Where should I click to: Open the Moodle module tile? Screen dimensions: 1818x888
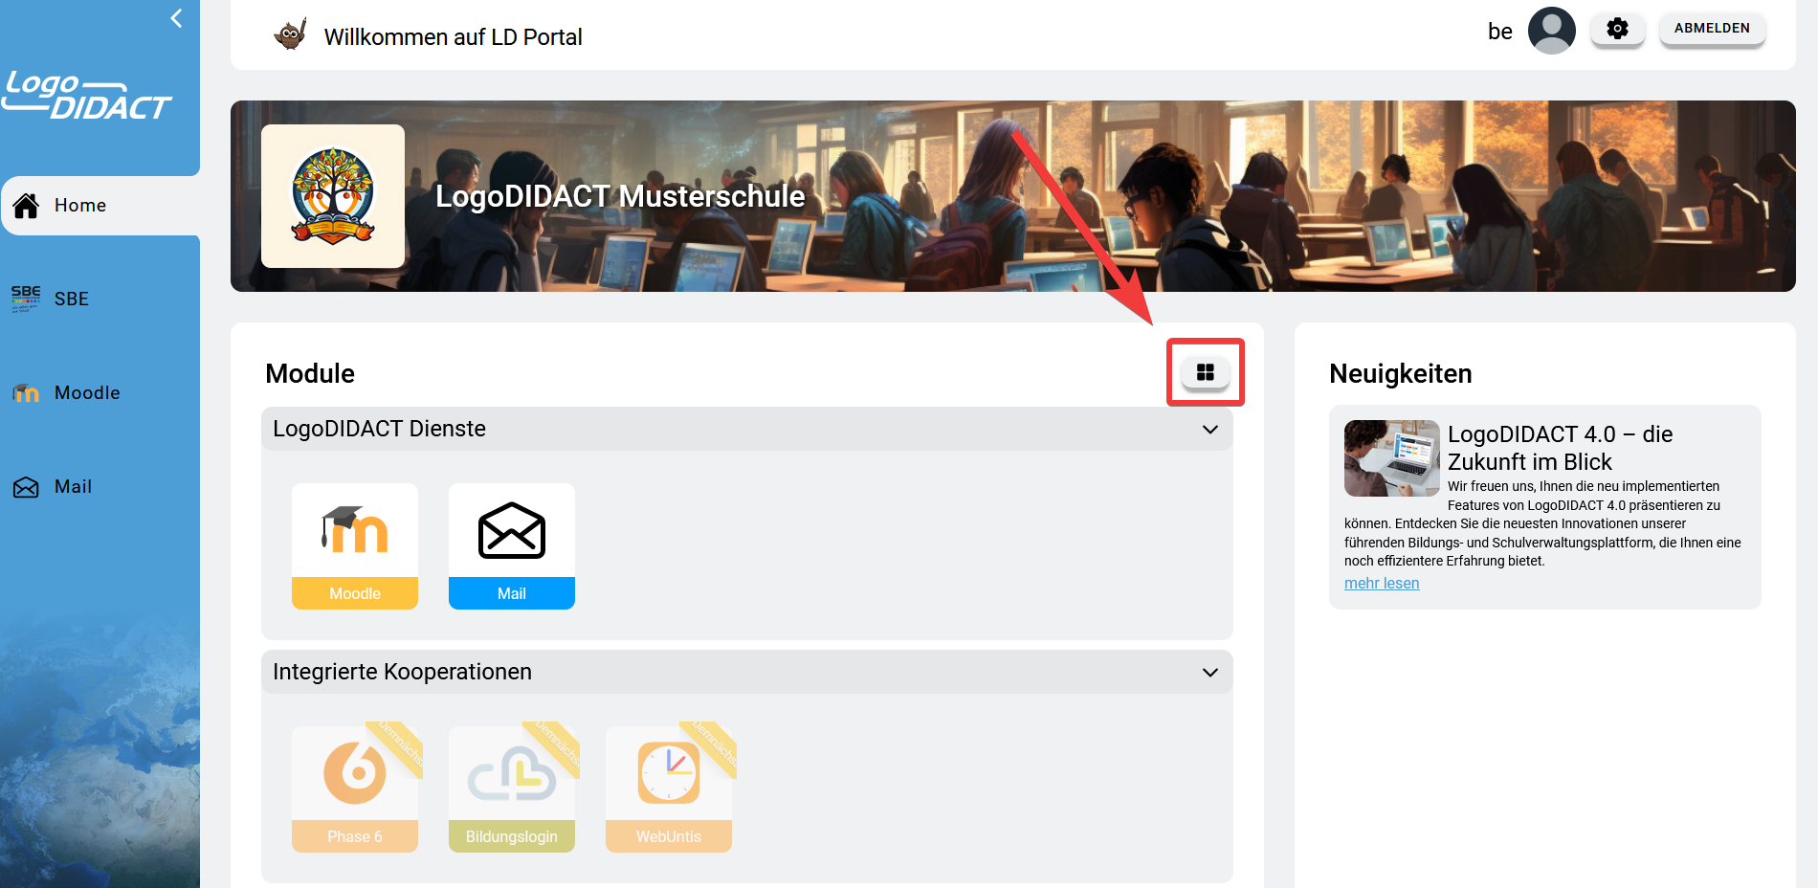pos(355,546)
